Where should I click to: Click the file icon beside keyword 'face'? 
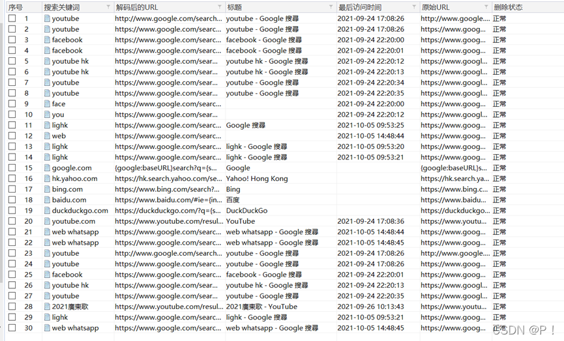[x=47, y=103]
